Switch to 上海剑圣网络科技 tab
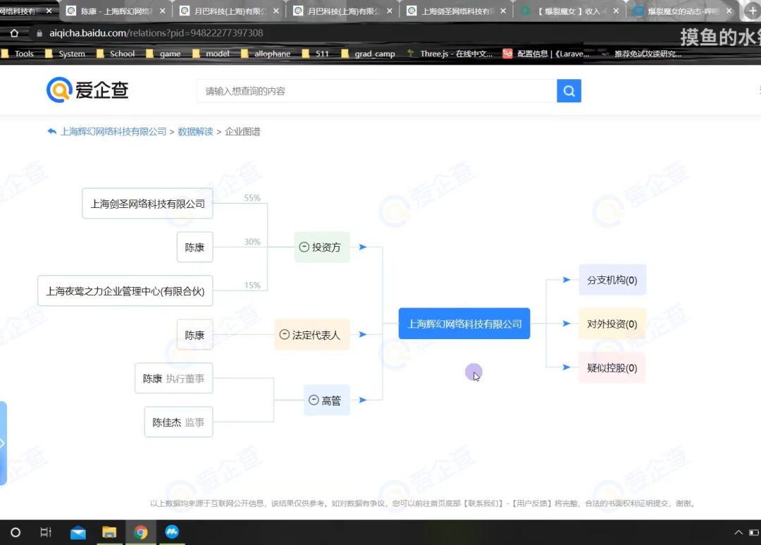This screenshot has width=761, height=545. (x=457, y=11)
